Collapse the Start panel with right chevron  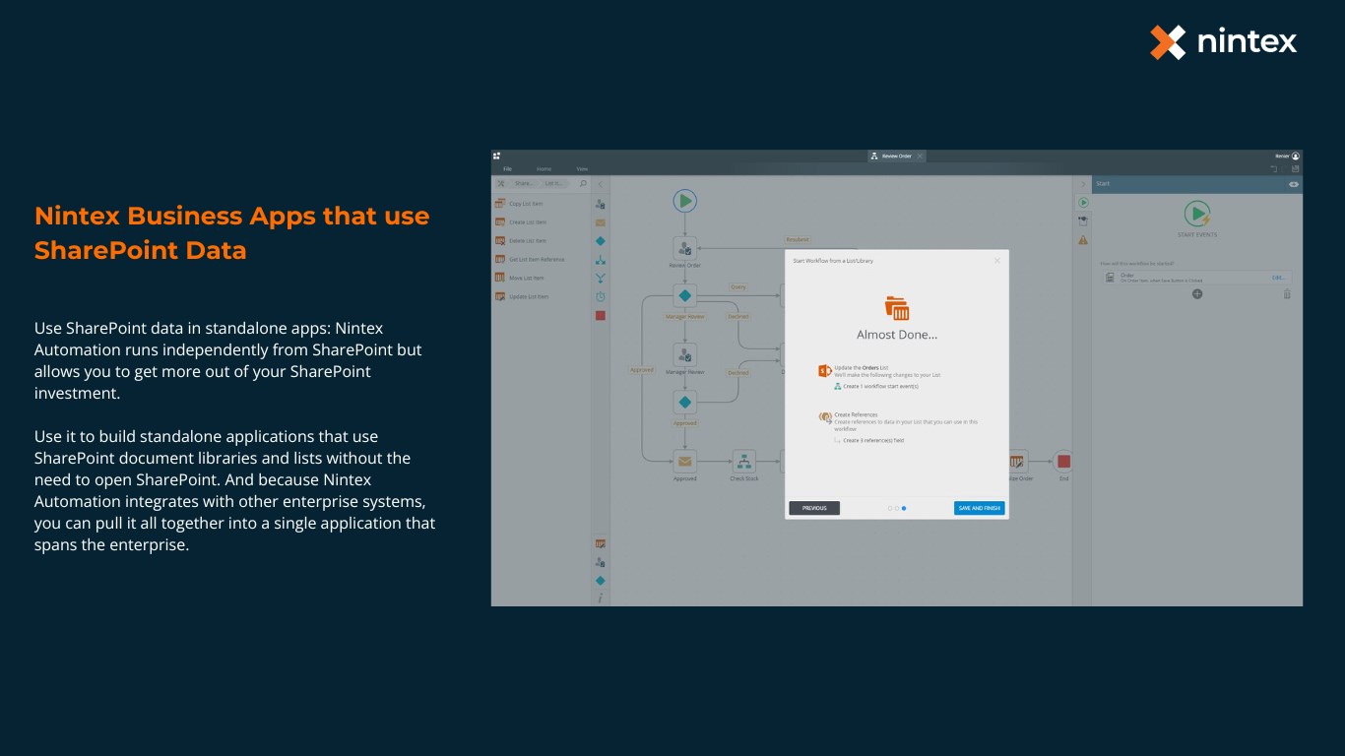(x=1083, y=184)
